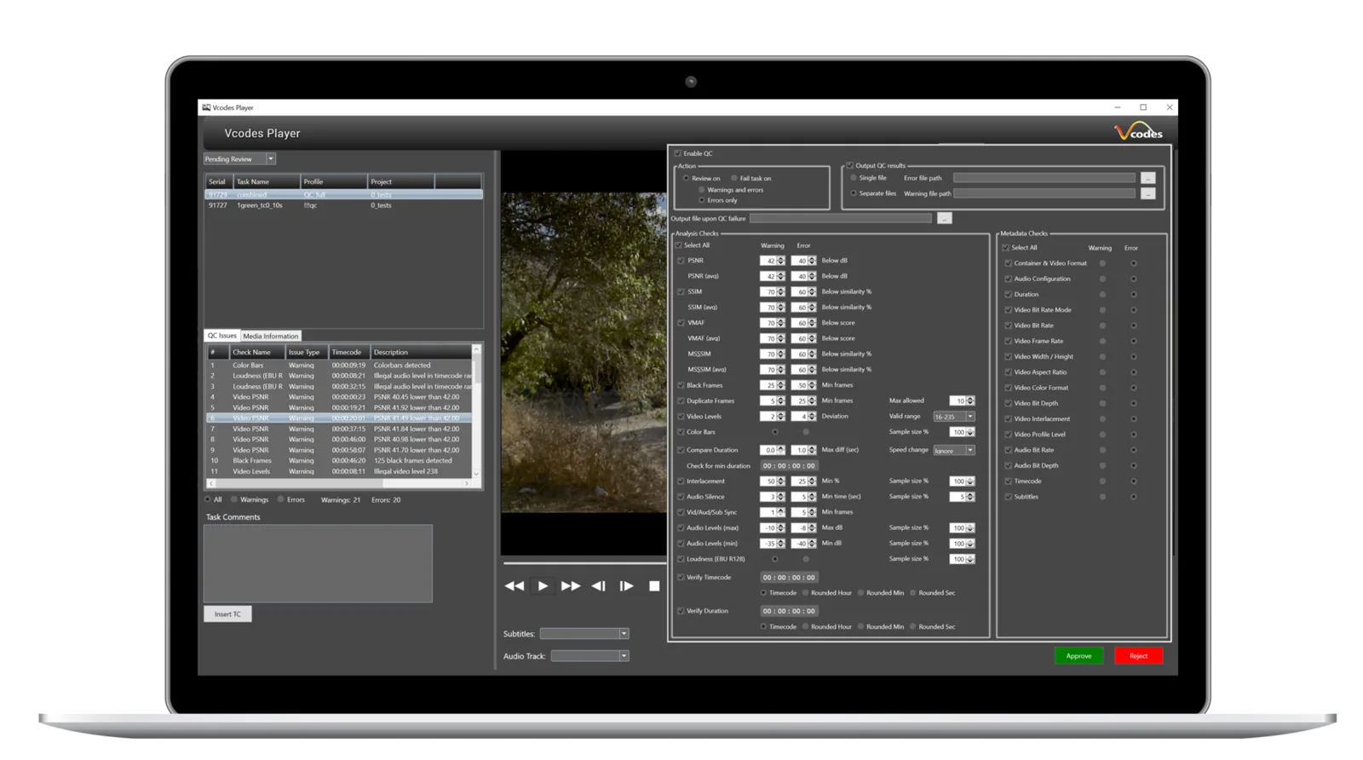The height and width of the screenshot is (760, 1363).
Task: Open the Audio Track dropdown
Action: tap(624, 656)
